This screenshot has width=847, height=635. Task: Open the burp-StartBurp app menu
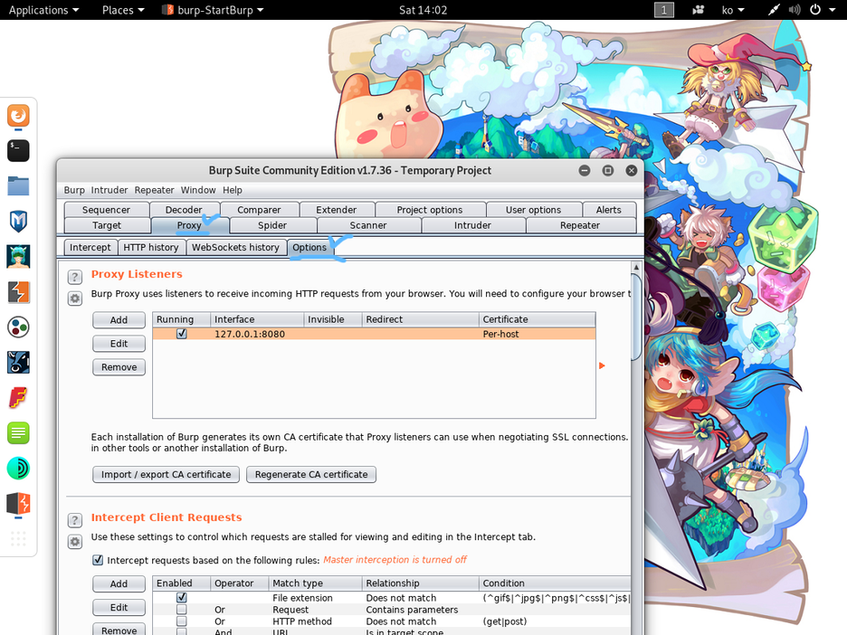[x=214, y=10]
